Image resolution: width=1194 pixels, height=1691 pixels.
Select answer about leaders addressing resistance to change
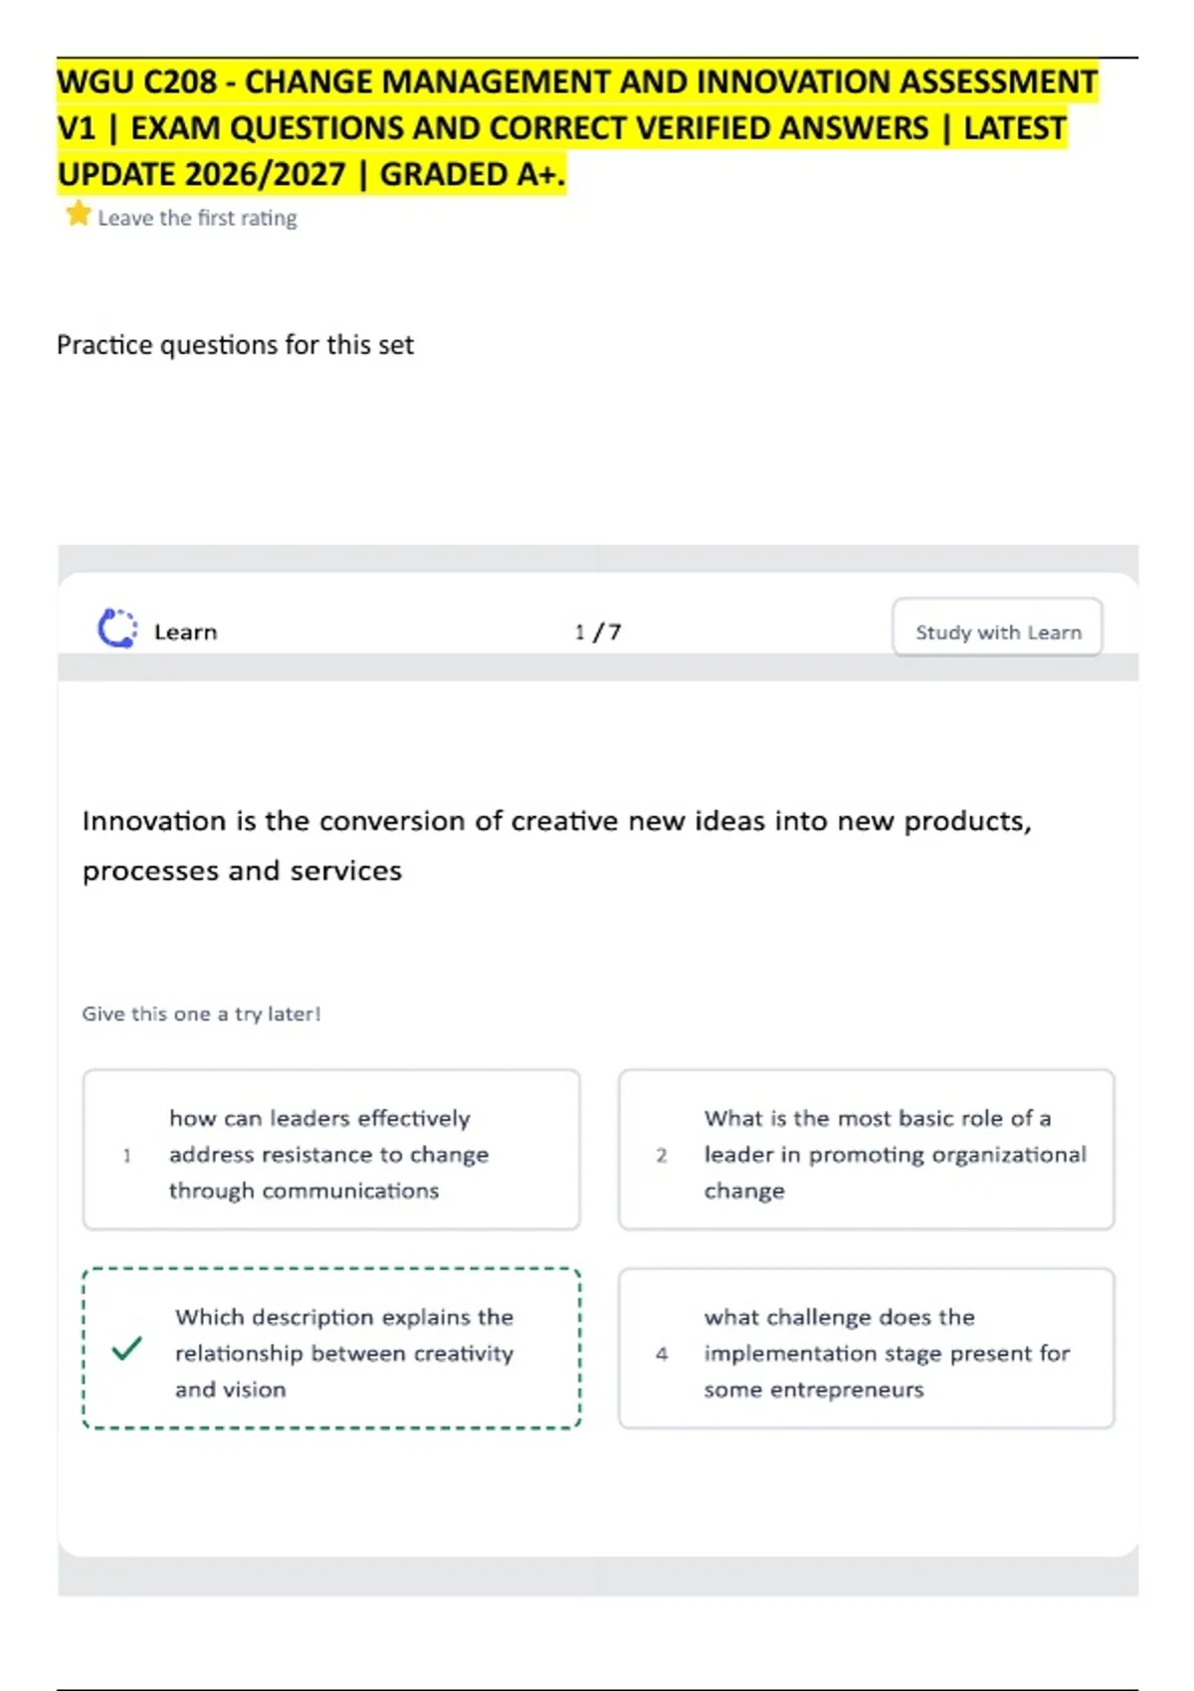[x=331, y=1150]
